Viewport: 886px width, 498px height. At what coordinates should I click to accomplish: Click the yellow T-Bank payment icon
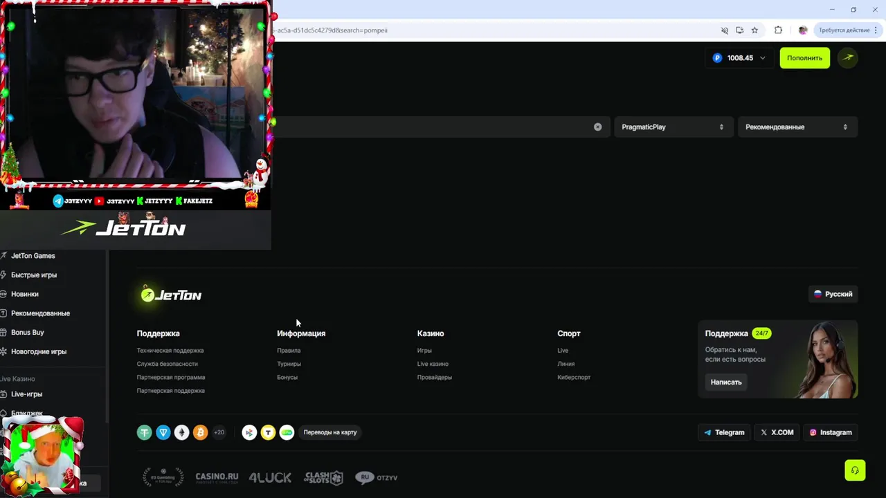click(268, 432)
